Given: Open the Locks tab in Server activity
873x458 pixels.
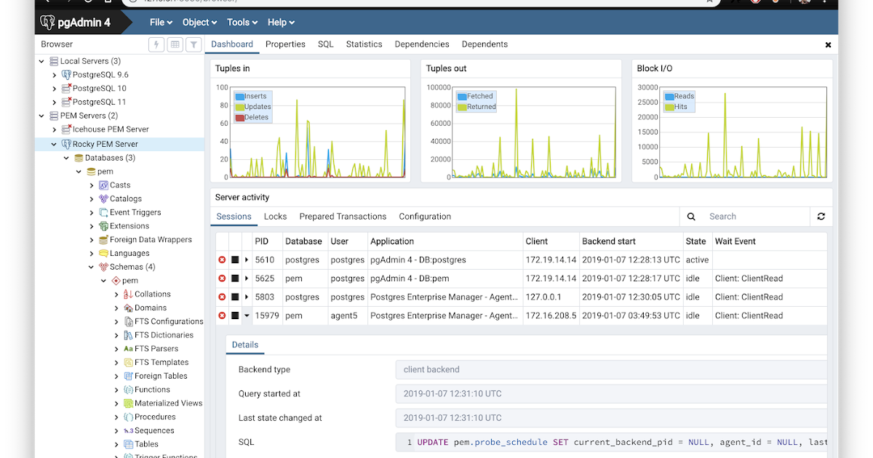Looking at the screenshot, I should tap(275, 217).
